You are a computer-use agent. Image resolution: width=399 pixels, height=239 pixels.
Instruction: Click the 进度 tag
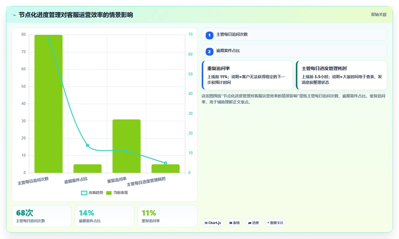click(x=253, y=223)
